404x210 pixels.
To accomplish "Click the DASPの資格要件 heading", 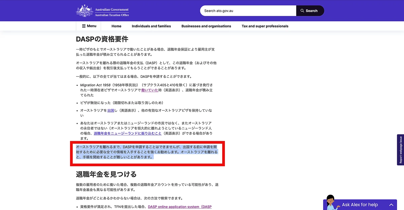I will pyautogui.click(x=102, y=39).
